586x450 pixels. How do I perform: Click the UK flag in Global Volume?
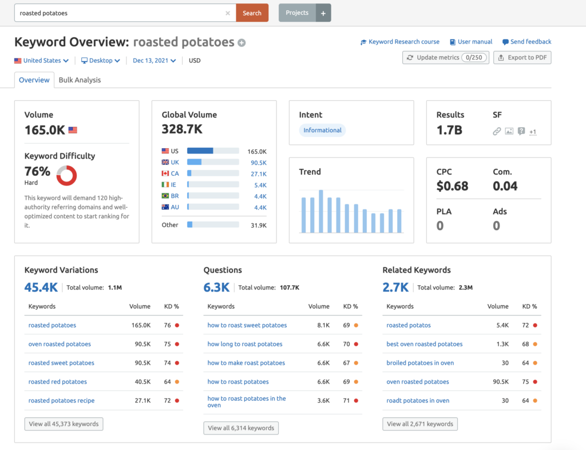point(165,162)
